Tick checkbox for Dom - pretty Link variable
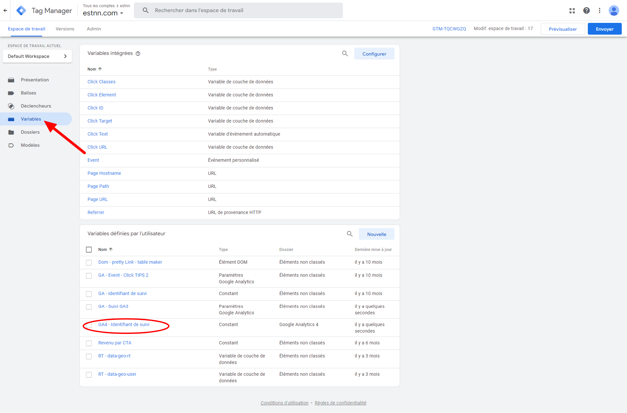Screen dimensions: 627x413 tap(89, 262)
